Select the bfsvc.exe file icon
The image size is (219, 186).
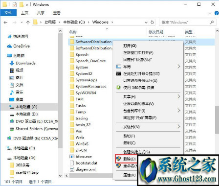[72, 157]
